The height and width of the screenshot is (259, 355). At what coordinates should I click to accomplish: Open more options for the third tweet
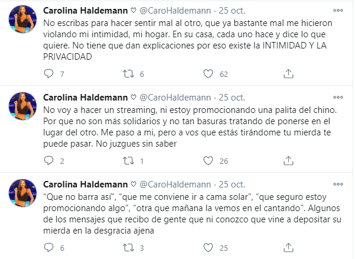(337, 183)
